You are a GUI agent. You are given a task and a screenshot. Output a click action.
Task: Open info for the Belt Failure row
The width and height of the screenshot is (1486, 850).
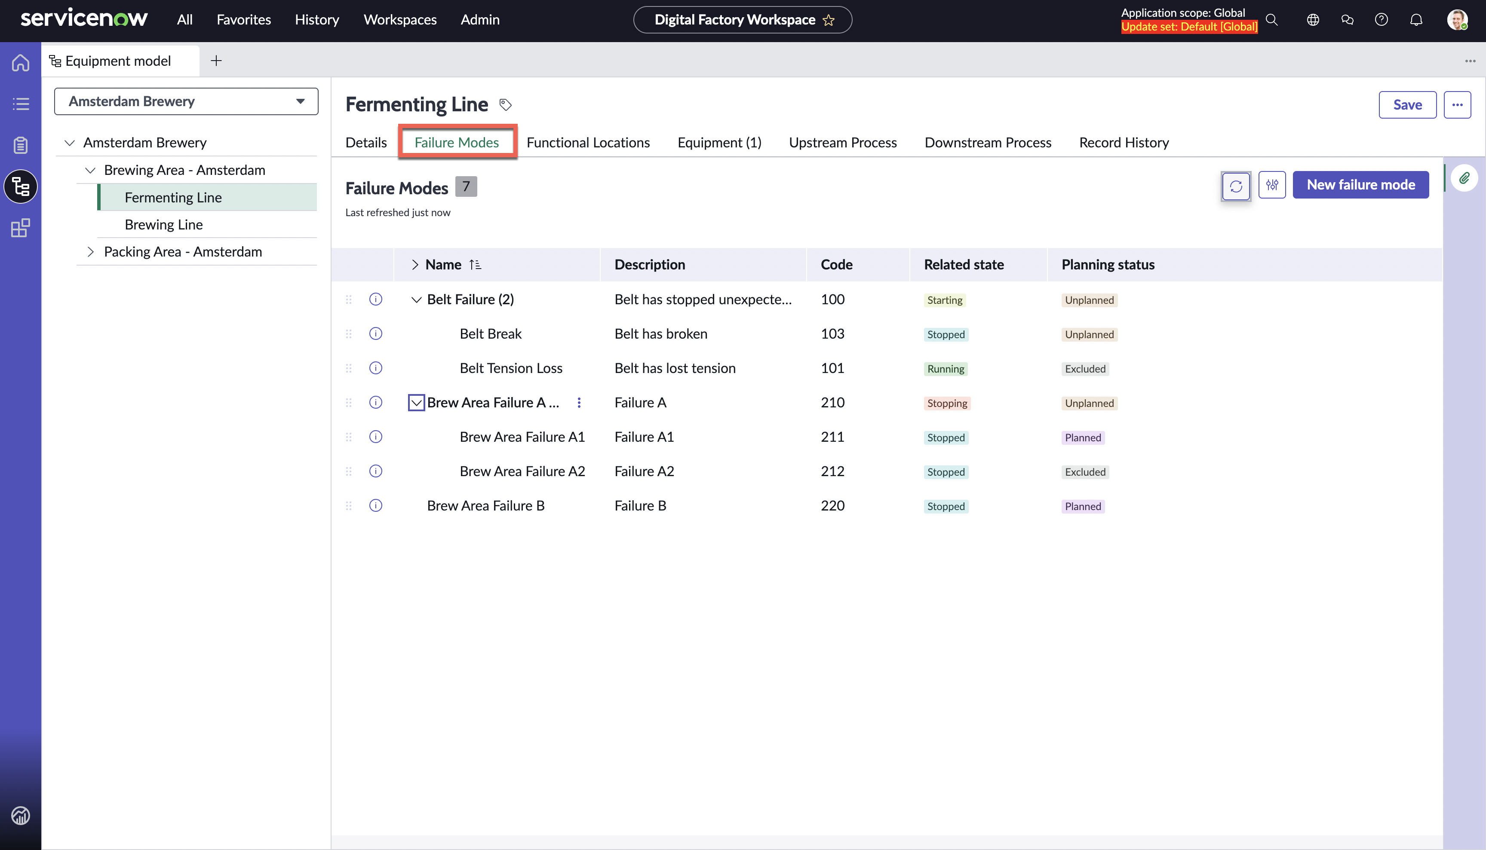coord(376,300)
